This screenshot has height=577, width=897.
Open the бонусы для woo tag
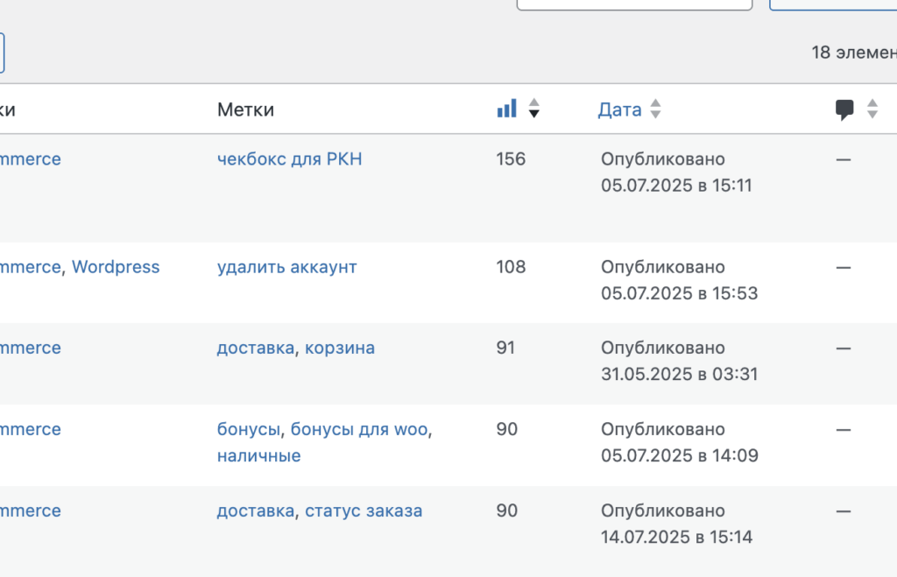pyautogui.click(x=359, y=429)
